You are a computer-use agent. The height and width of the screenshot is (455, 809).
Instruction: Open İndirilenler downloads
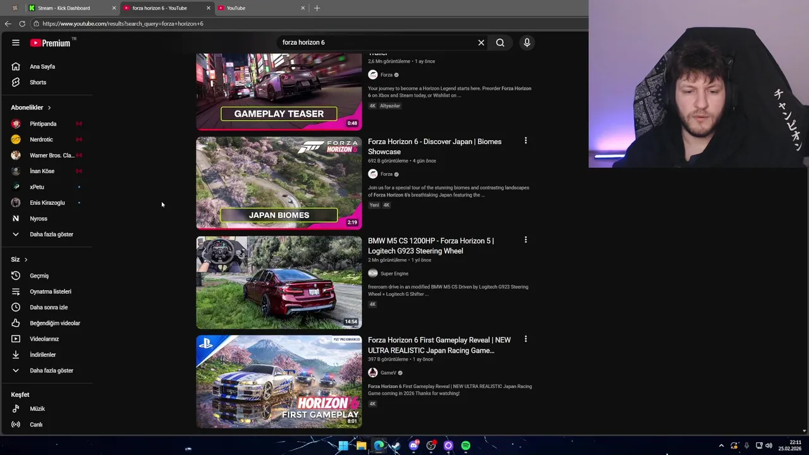(42, 355)
